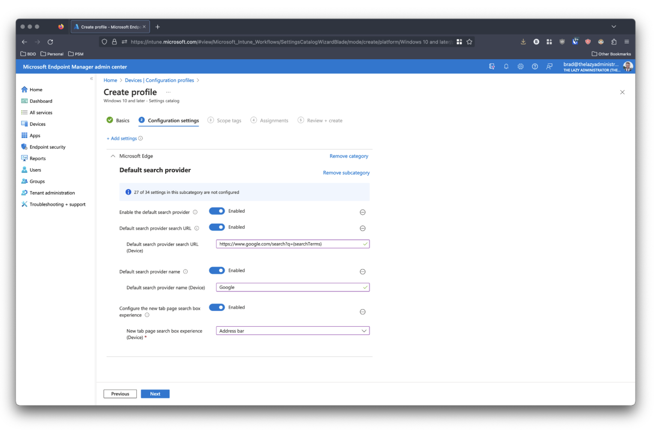Open Dashboard in the sidebar
658x431 pixels.
pos(36,101)
